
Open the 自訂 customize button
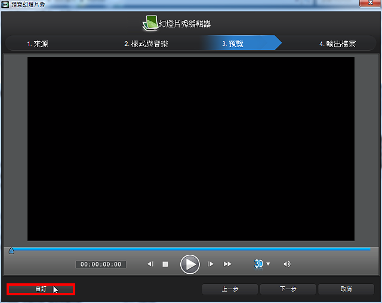(41, 289)
